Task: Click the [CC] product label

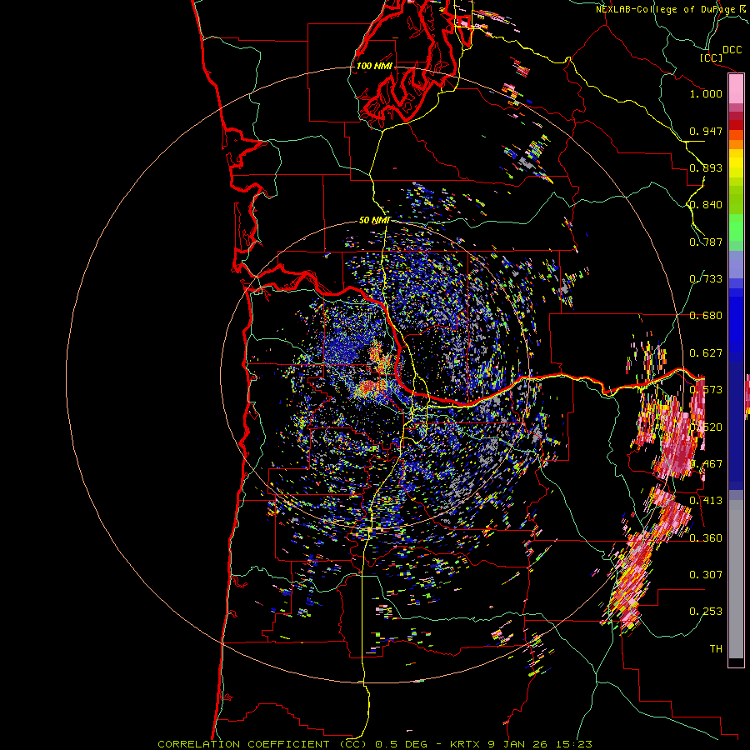Action: pos(711,57)
